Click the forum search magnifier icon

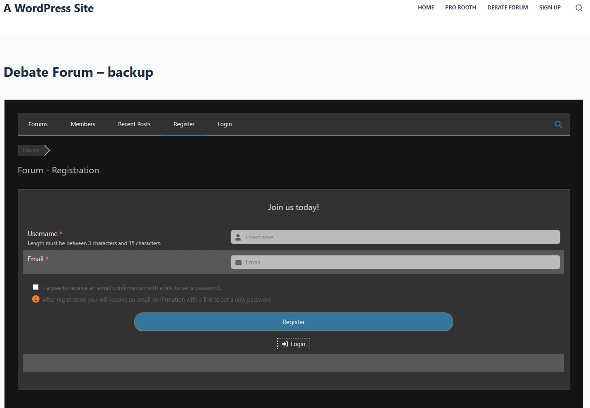(x=558, y=124)
